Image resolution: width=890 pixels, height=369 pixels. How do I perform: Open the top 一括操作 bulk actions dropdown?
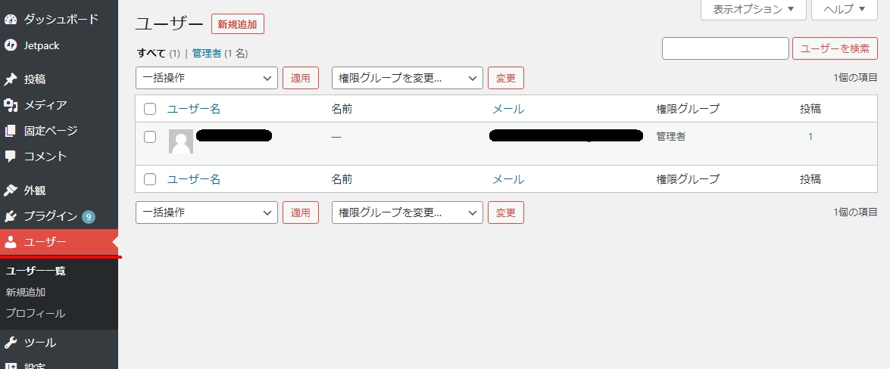pyautogui.click(x=207, y=78)
